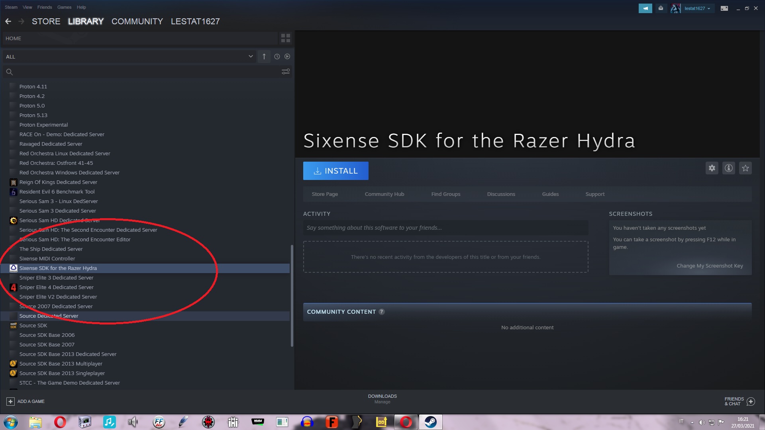Image resolution: width=765 pixels, height=430 pixels.
Task: Click Source SDK Base 2013 Singleplayer icon
Action: pos(13,373)
